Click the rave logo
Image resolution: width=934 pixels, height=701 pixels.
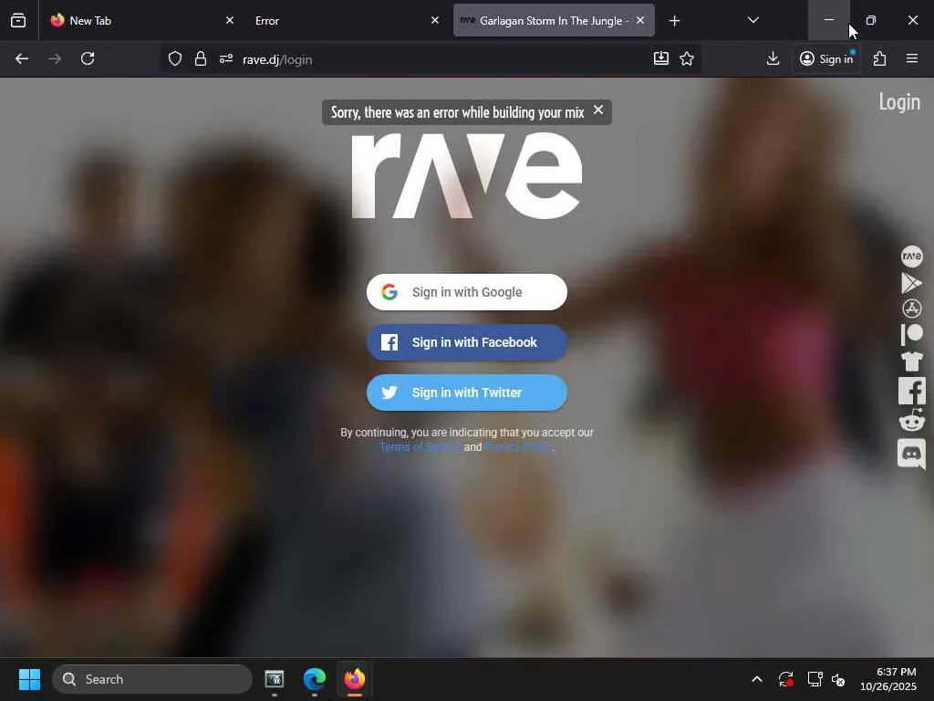click(x=466, y=176)
